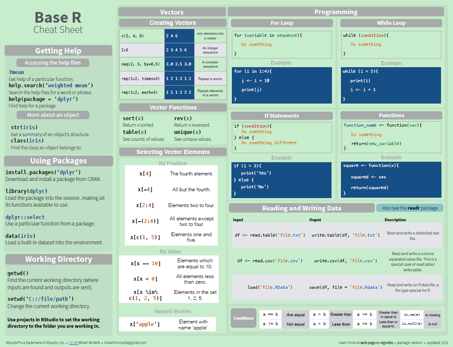Select the "Not equal" condition cell
Screen dimensions: 453x347
point(295,324)
